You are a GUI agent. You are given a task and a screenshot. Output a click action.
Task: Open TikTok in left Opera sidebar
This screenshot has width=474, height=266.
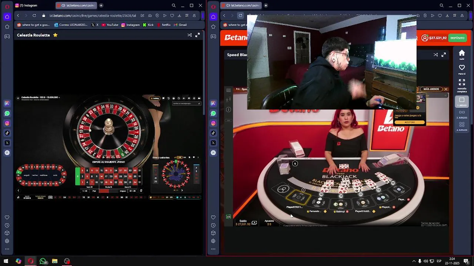pos(7,133)
